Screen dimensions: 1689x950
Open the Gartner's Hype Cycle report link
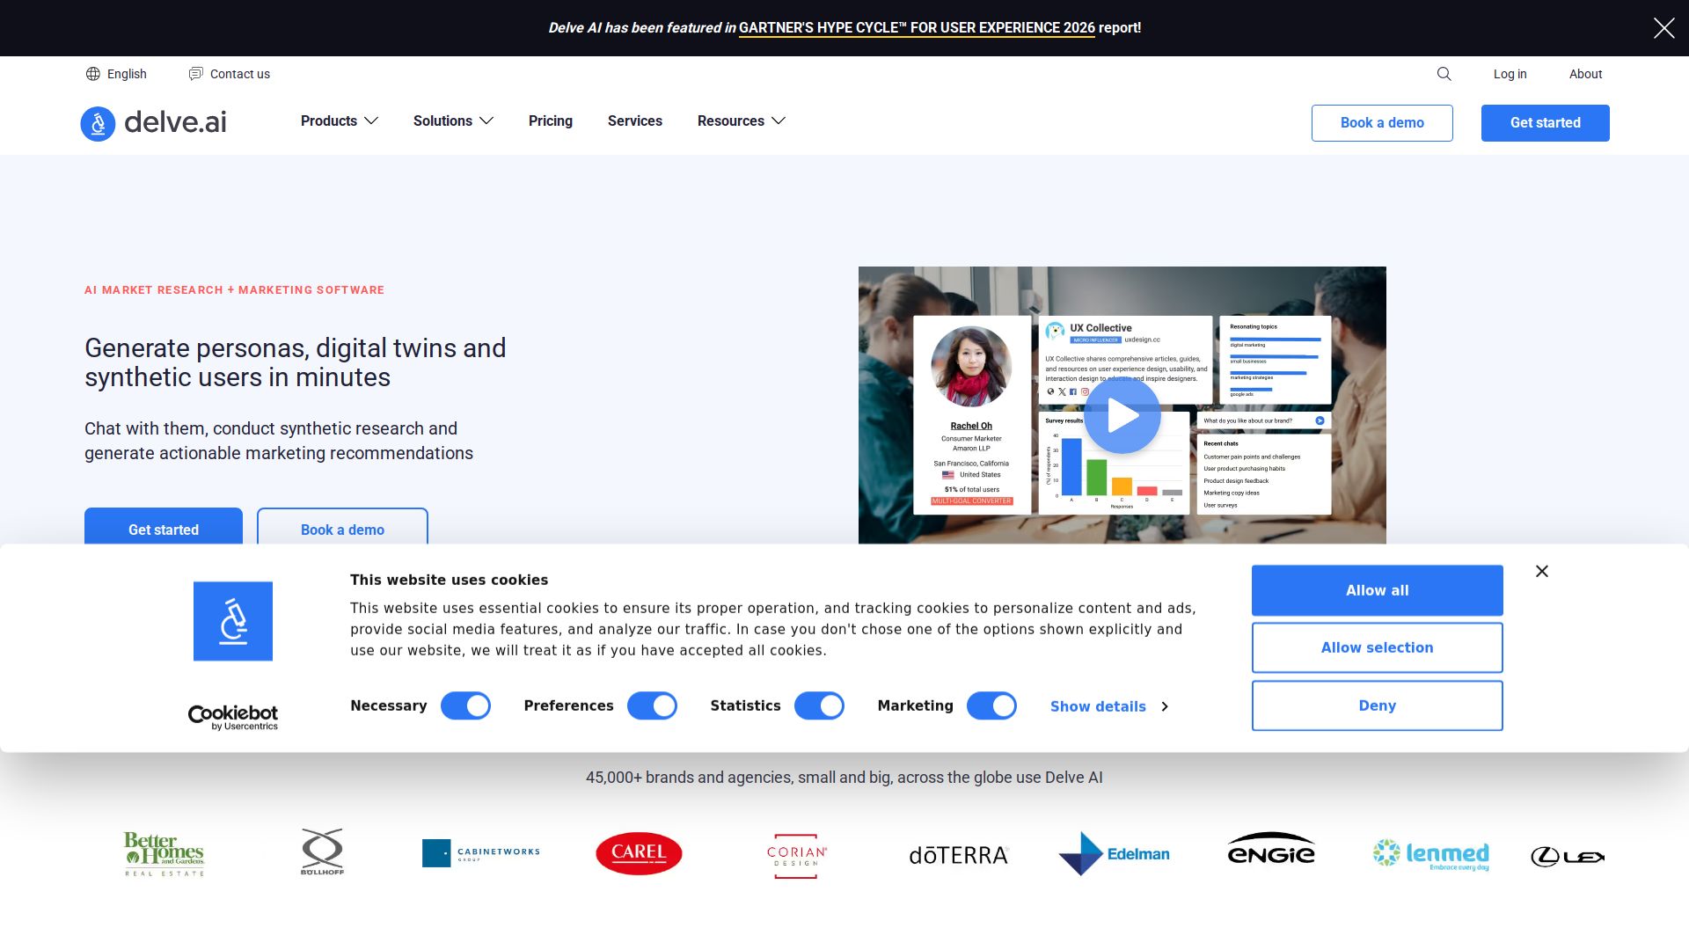click(917, 28)
